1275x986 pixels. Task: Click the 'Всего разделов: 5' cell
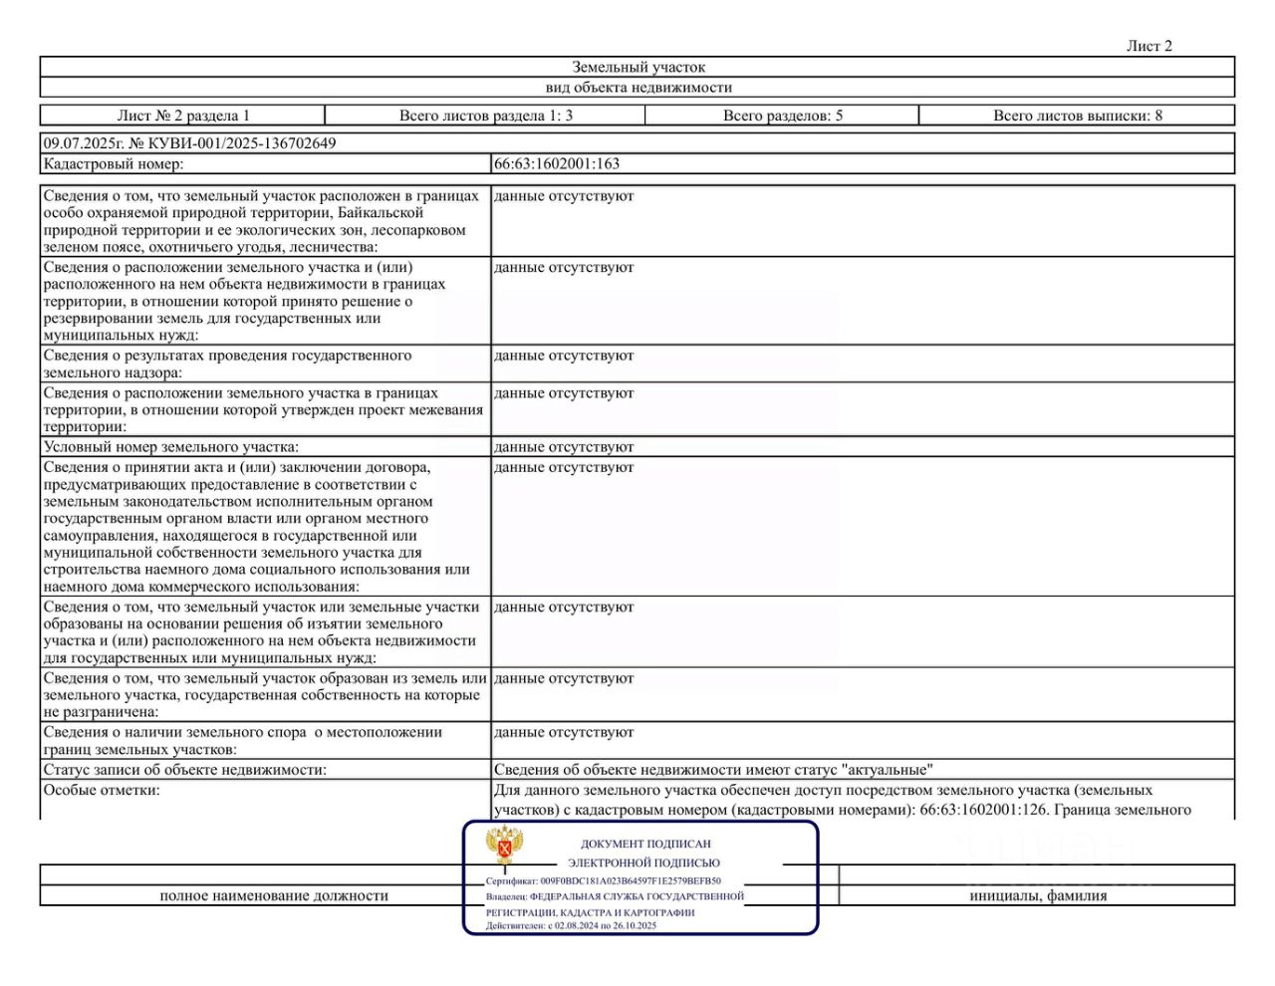782,116
